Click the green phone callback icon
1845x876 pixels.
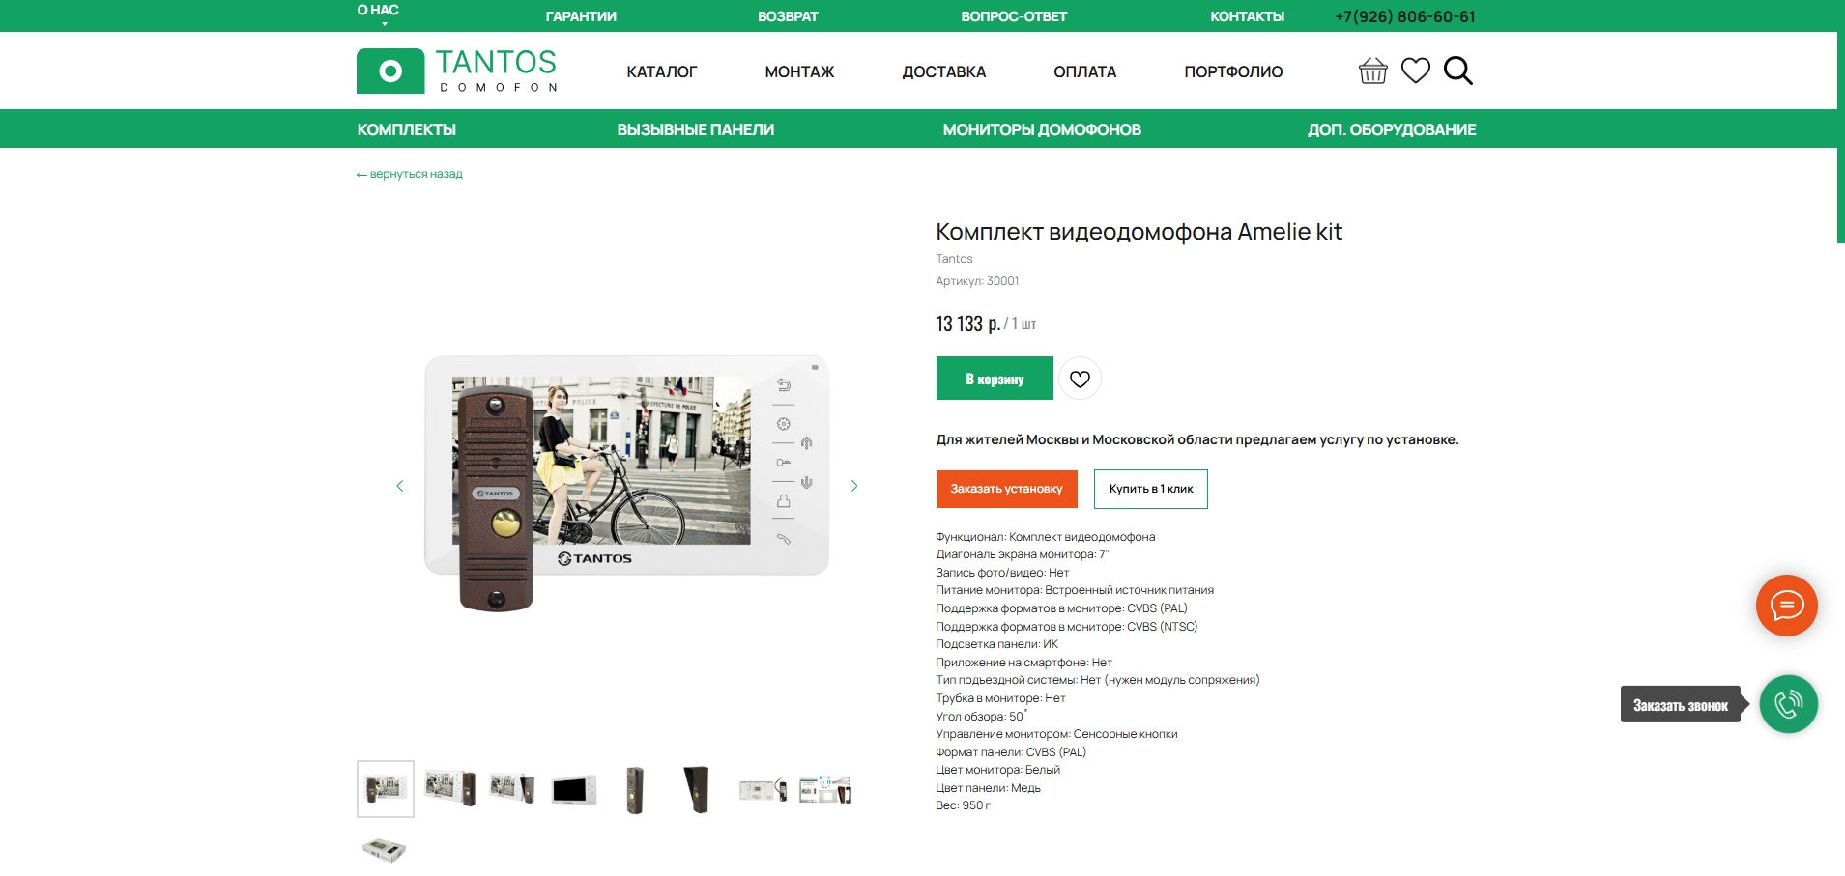click(1788, 704)
